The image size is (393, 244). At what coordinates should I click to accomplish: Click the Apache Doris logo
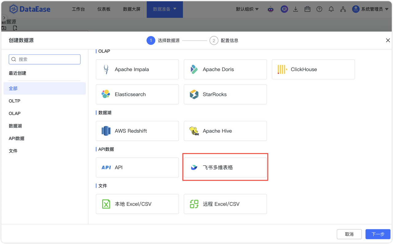(194, 69)
